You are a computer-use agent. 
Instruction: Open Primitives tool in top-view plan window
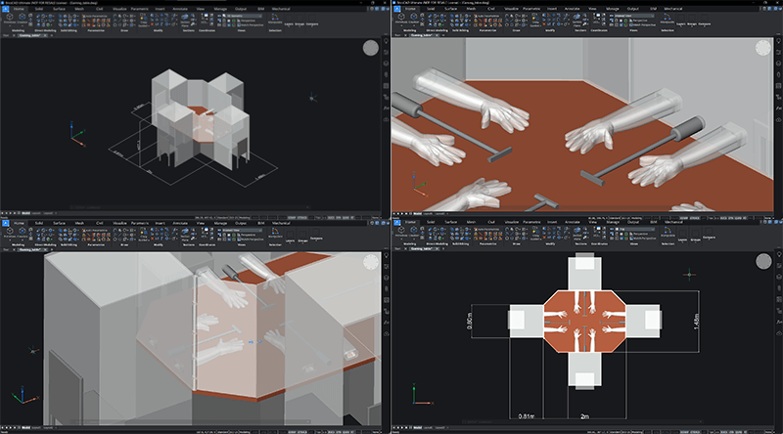(401, 233)
